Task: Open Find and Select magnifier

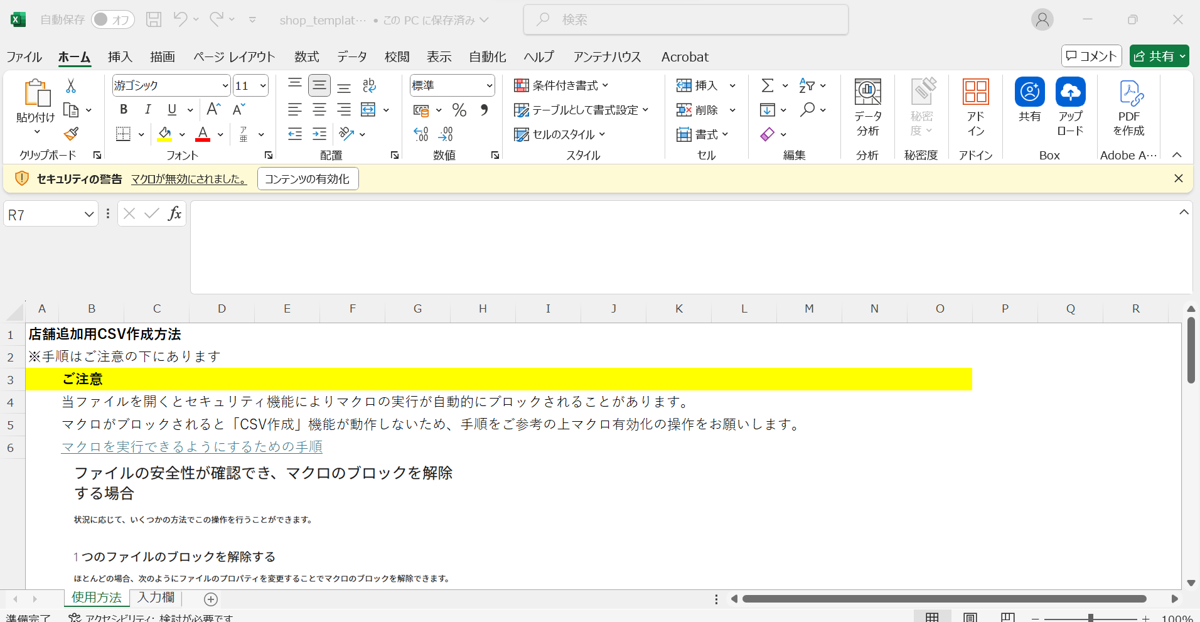Action: click(x=807, y=110)
